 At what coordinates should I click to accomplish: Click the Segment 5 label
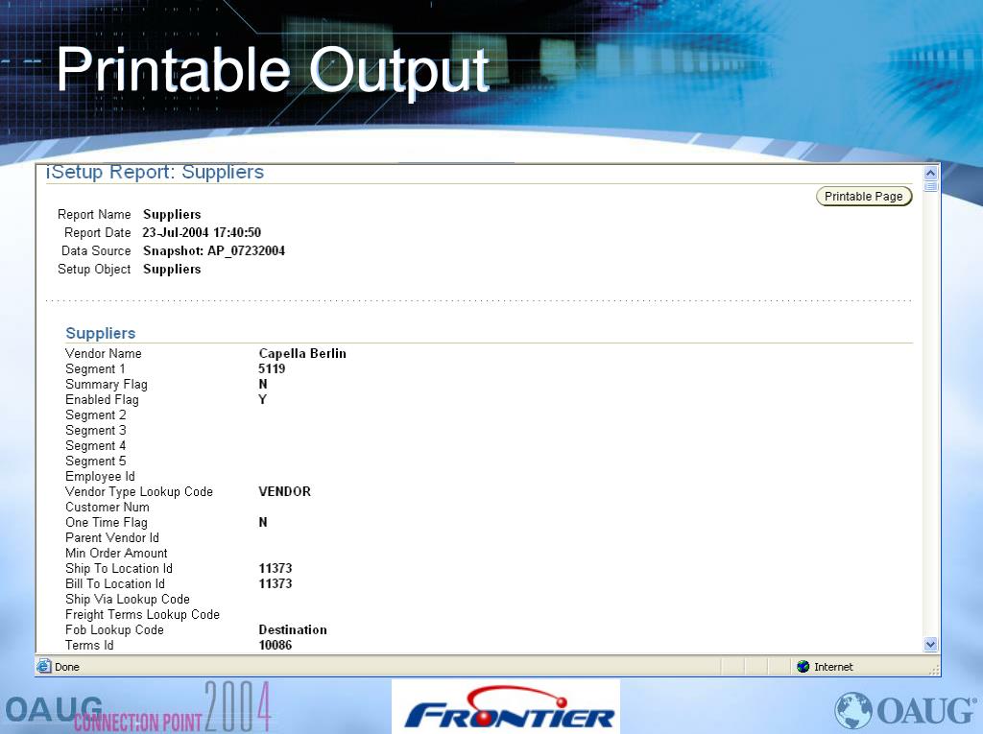[96, 461]
